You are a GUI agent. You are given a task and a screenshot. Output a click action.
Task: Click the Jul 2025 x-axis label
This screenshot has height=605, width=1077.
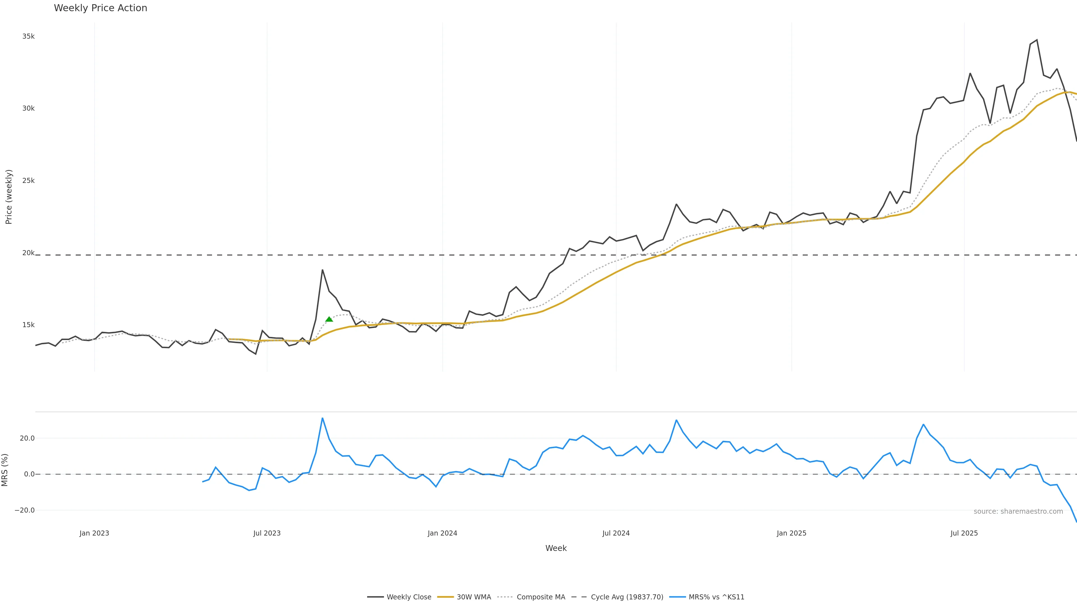[x=964, y=533]
